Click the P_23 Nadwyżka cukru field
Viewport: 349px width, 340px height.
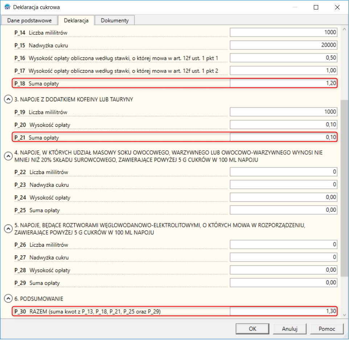click(284, 185)
